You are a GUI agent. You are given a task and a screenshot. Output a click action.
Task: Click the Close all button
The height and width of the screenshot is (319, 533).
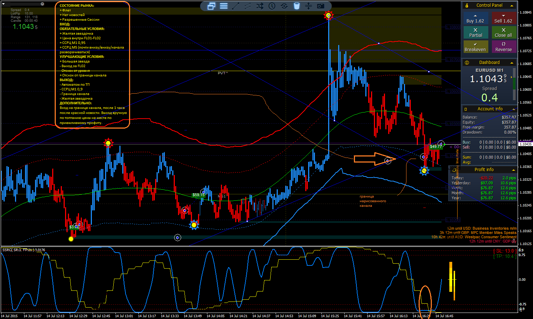[x=503, y=33]
